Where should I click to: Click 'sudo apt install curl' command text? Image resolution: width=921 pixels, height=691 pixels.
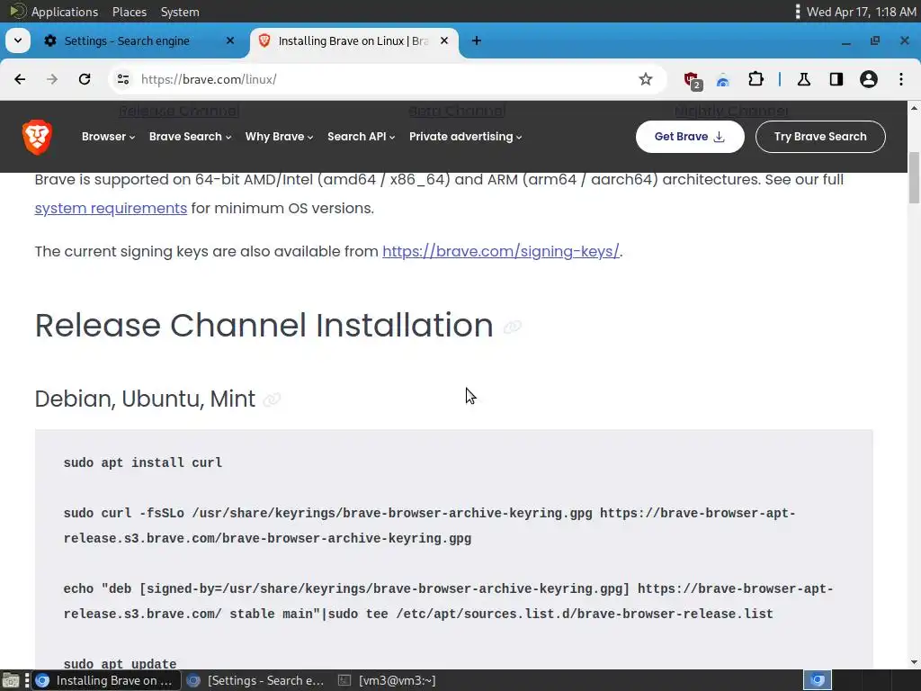143,463
